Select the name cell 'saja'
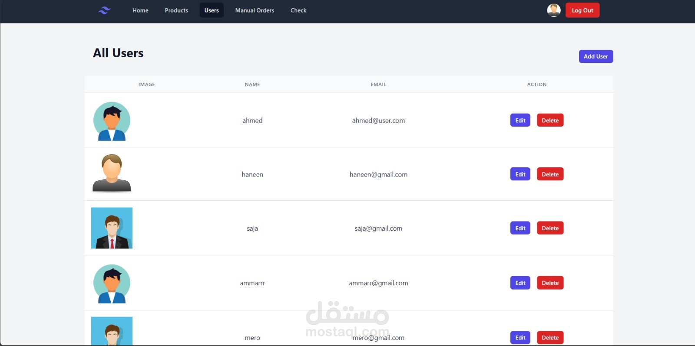 click(252, 228)
